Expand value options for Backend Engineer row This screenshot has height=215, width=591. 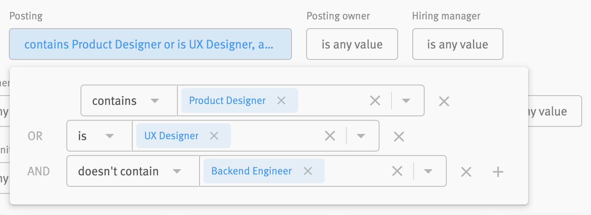tap(428, 171)
